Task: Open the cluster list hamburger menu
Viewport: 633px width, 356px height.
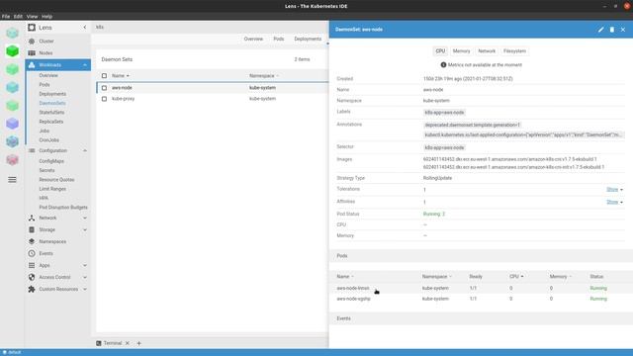Action: 12,180
